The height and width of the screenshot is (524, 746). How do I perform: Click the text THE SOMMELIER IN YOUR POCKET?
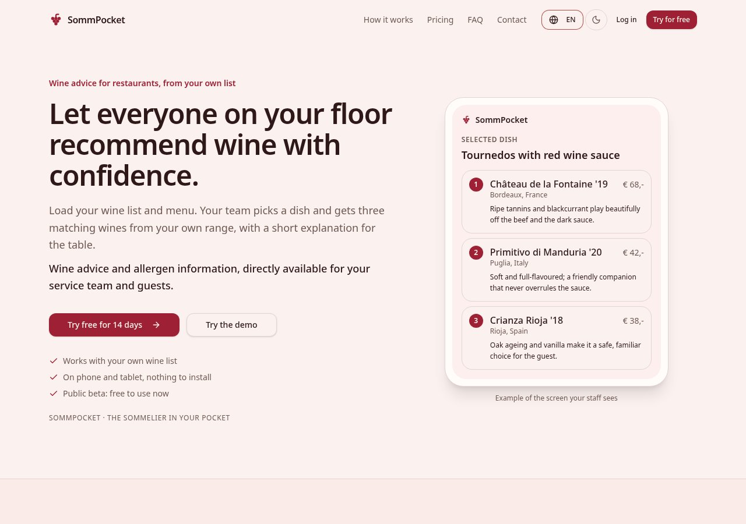168,418
